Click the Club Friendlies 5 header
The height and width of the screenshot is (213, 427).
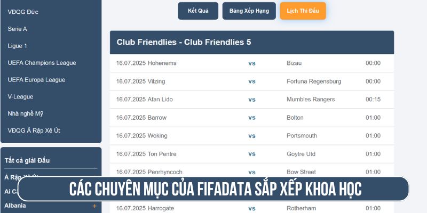click(x=184, y=42)
